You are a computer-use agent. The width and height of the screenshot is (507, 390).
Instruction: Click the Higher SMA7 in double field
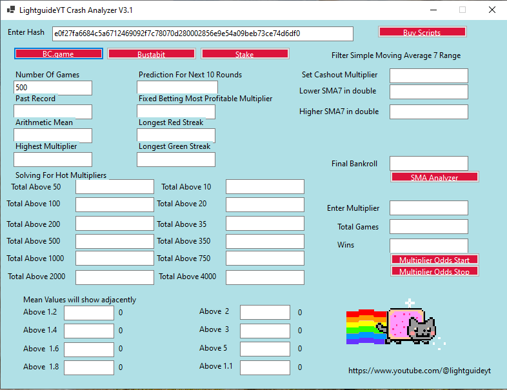click(x=428, y=112)
